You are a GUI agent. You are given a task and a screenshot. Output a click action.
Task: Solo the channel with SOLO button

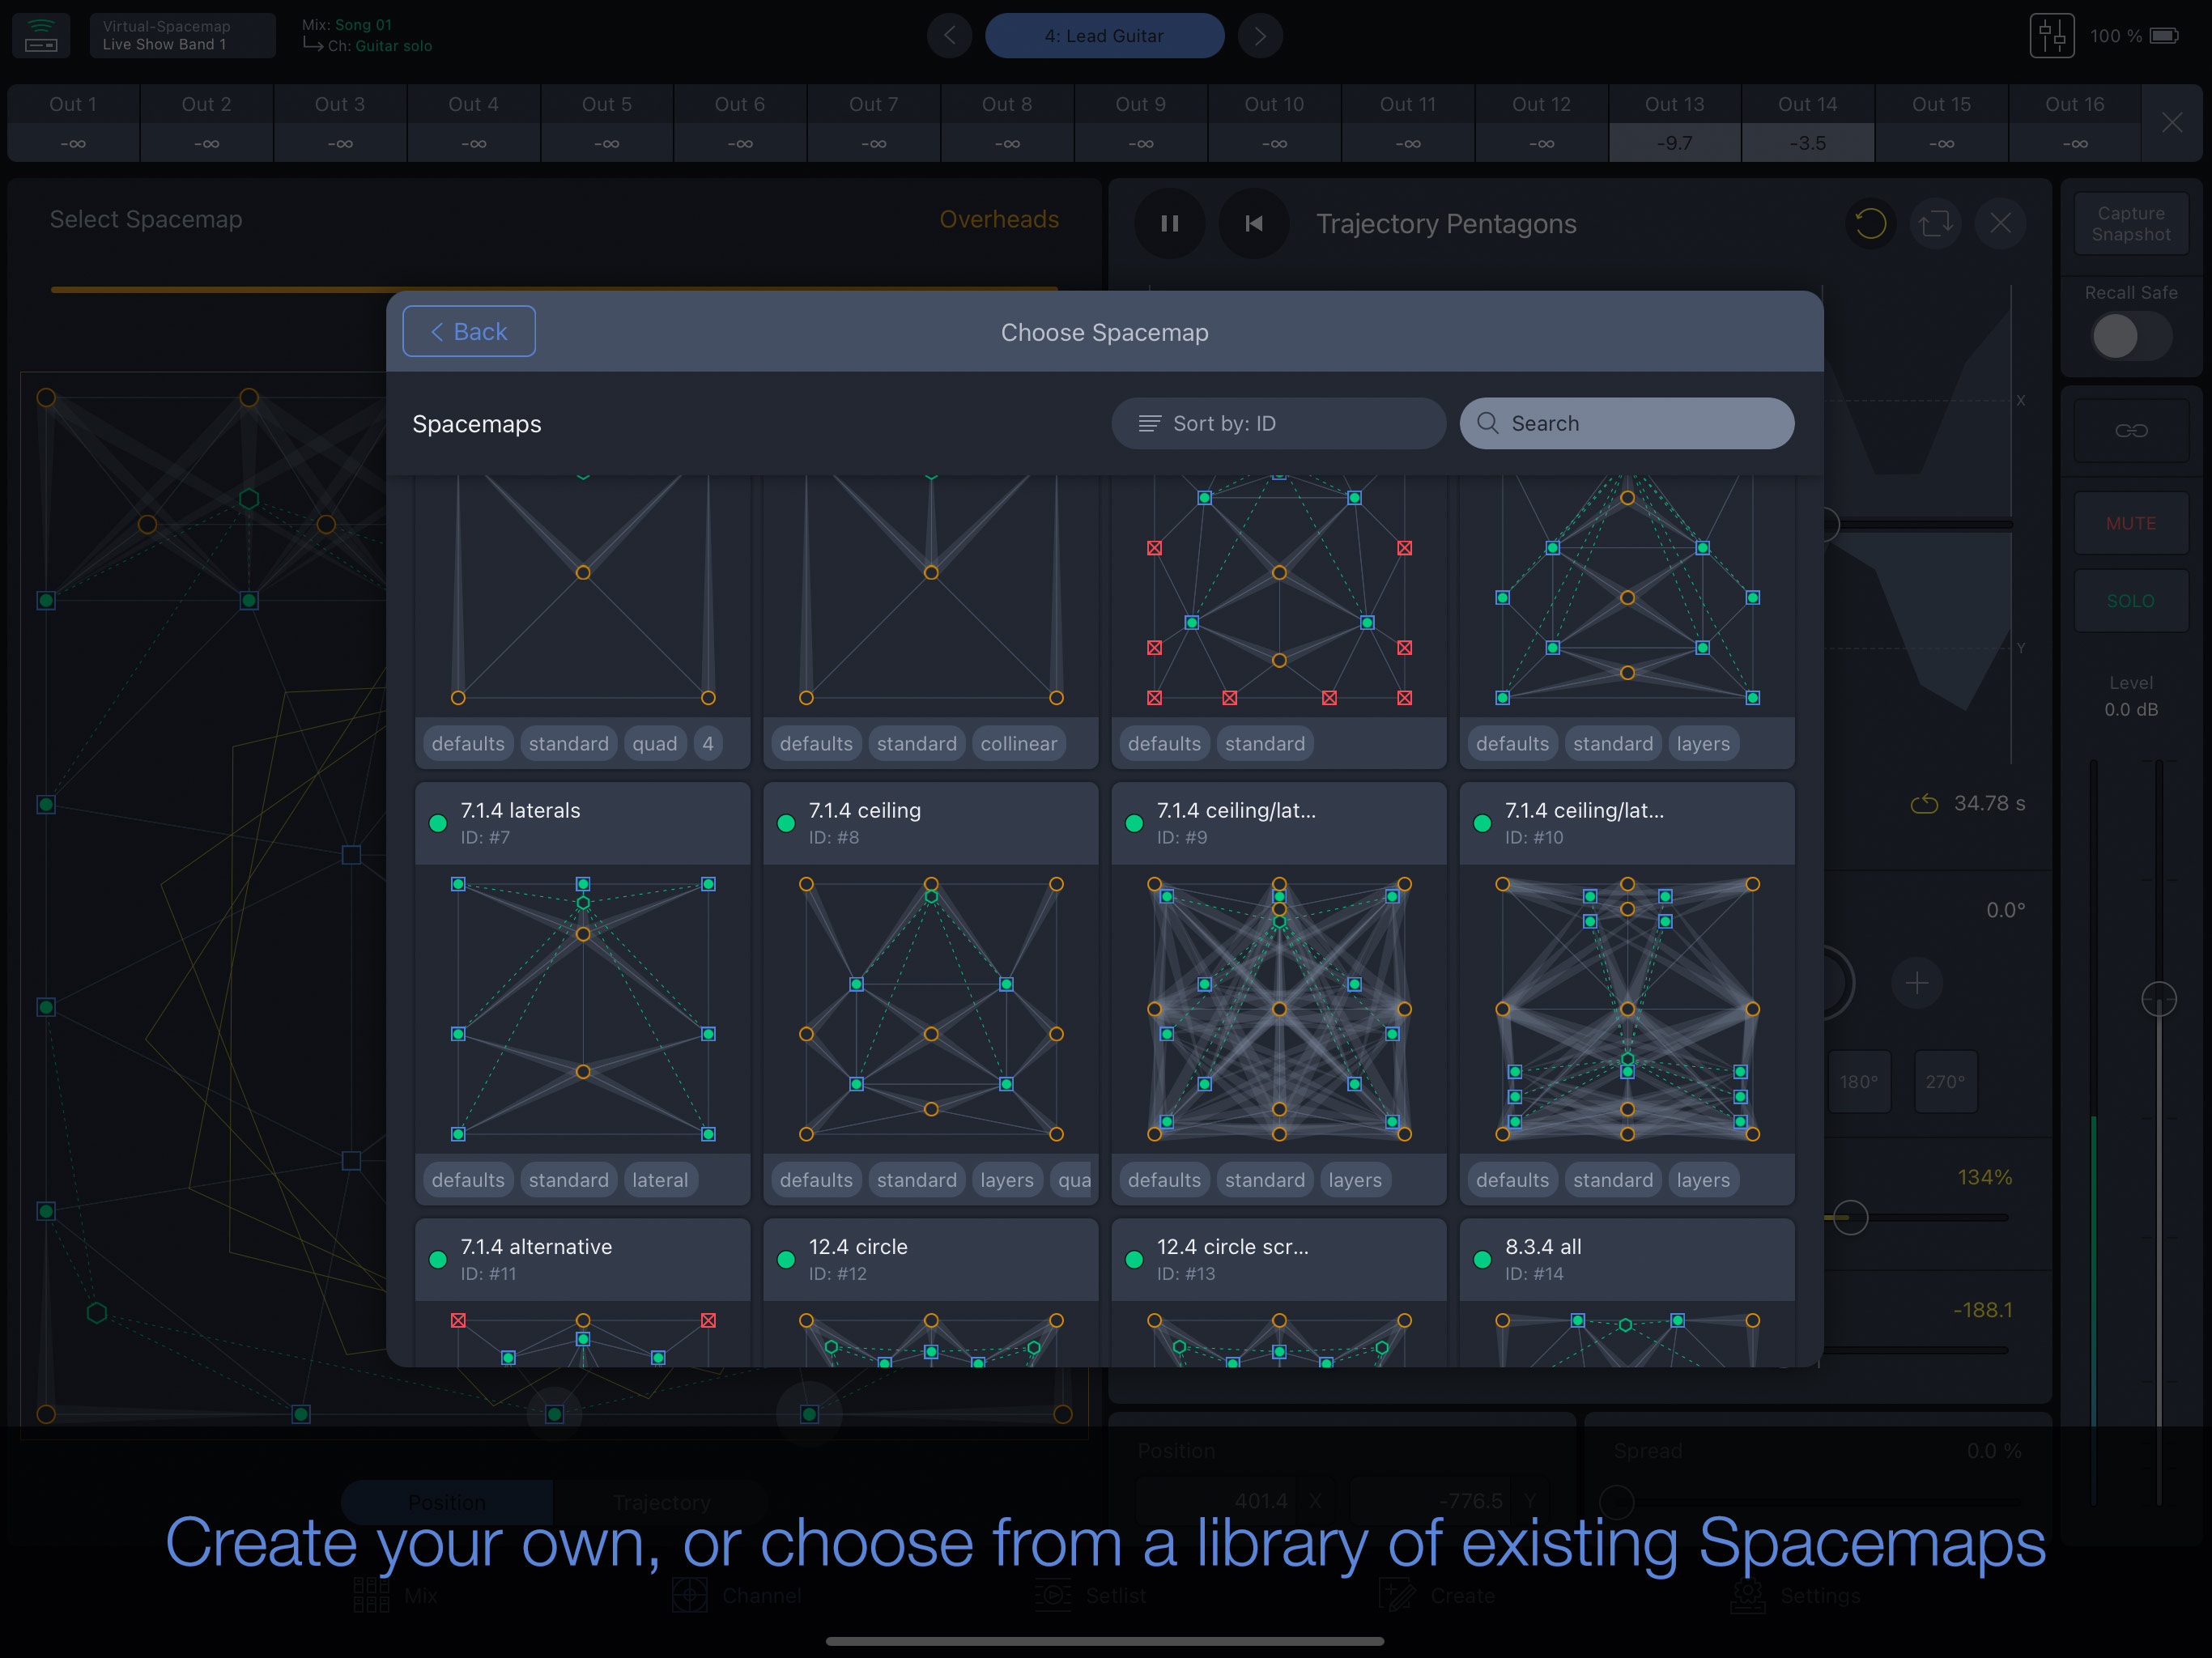2130,600
